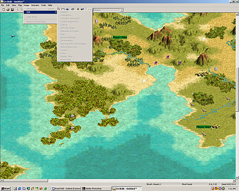Viewport: 239px width, 191px height.
Task: Click the whale icon in the ocean
Action: (x=13, y=36)
